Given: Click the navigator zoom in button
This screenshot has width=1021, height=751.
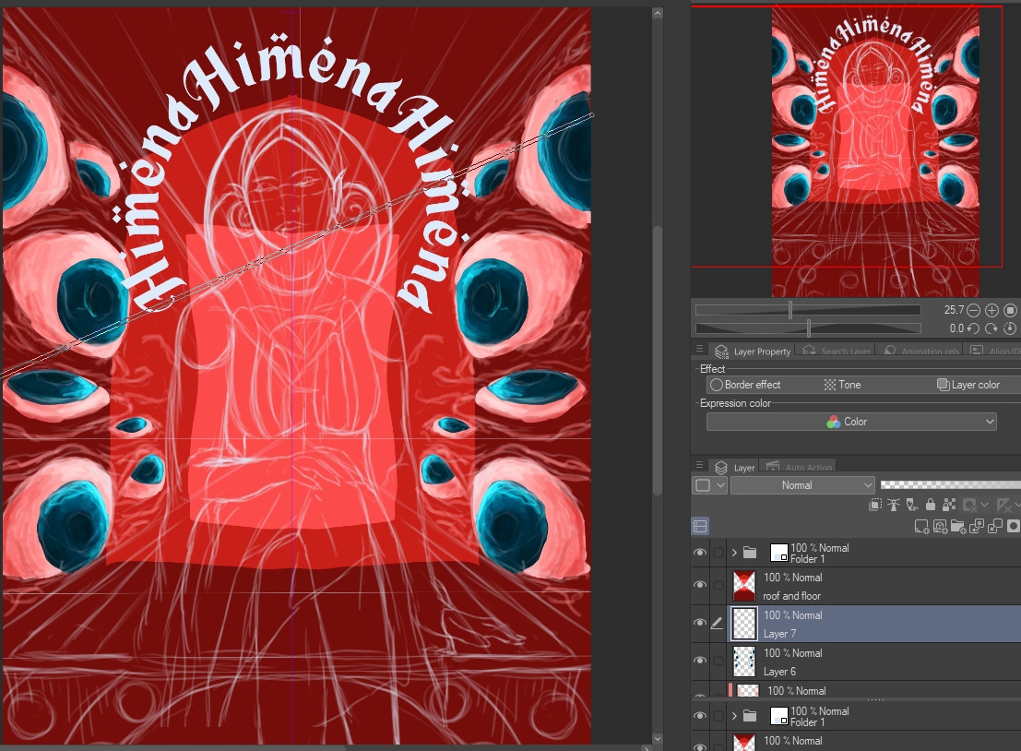Looking at the screenshot, I should tap(992, 311).
